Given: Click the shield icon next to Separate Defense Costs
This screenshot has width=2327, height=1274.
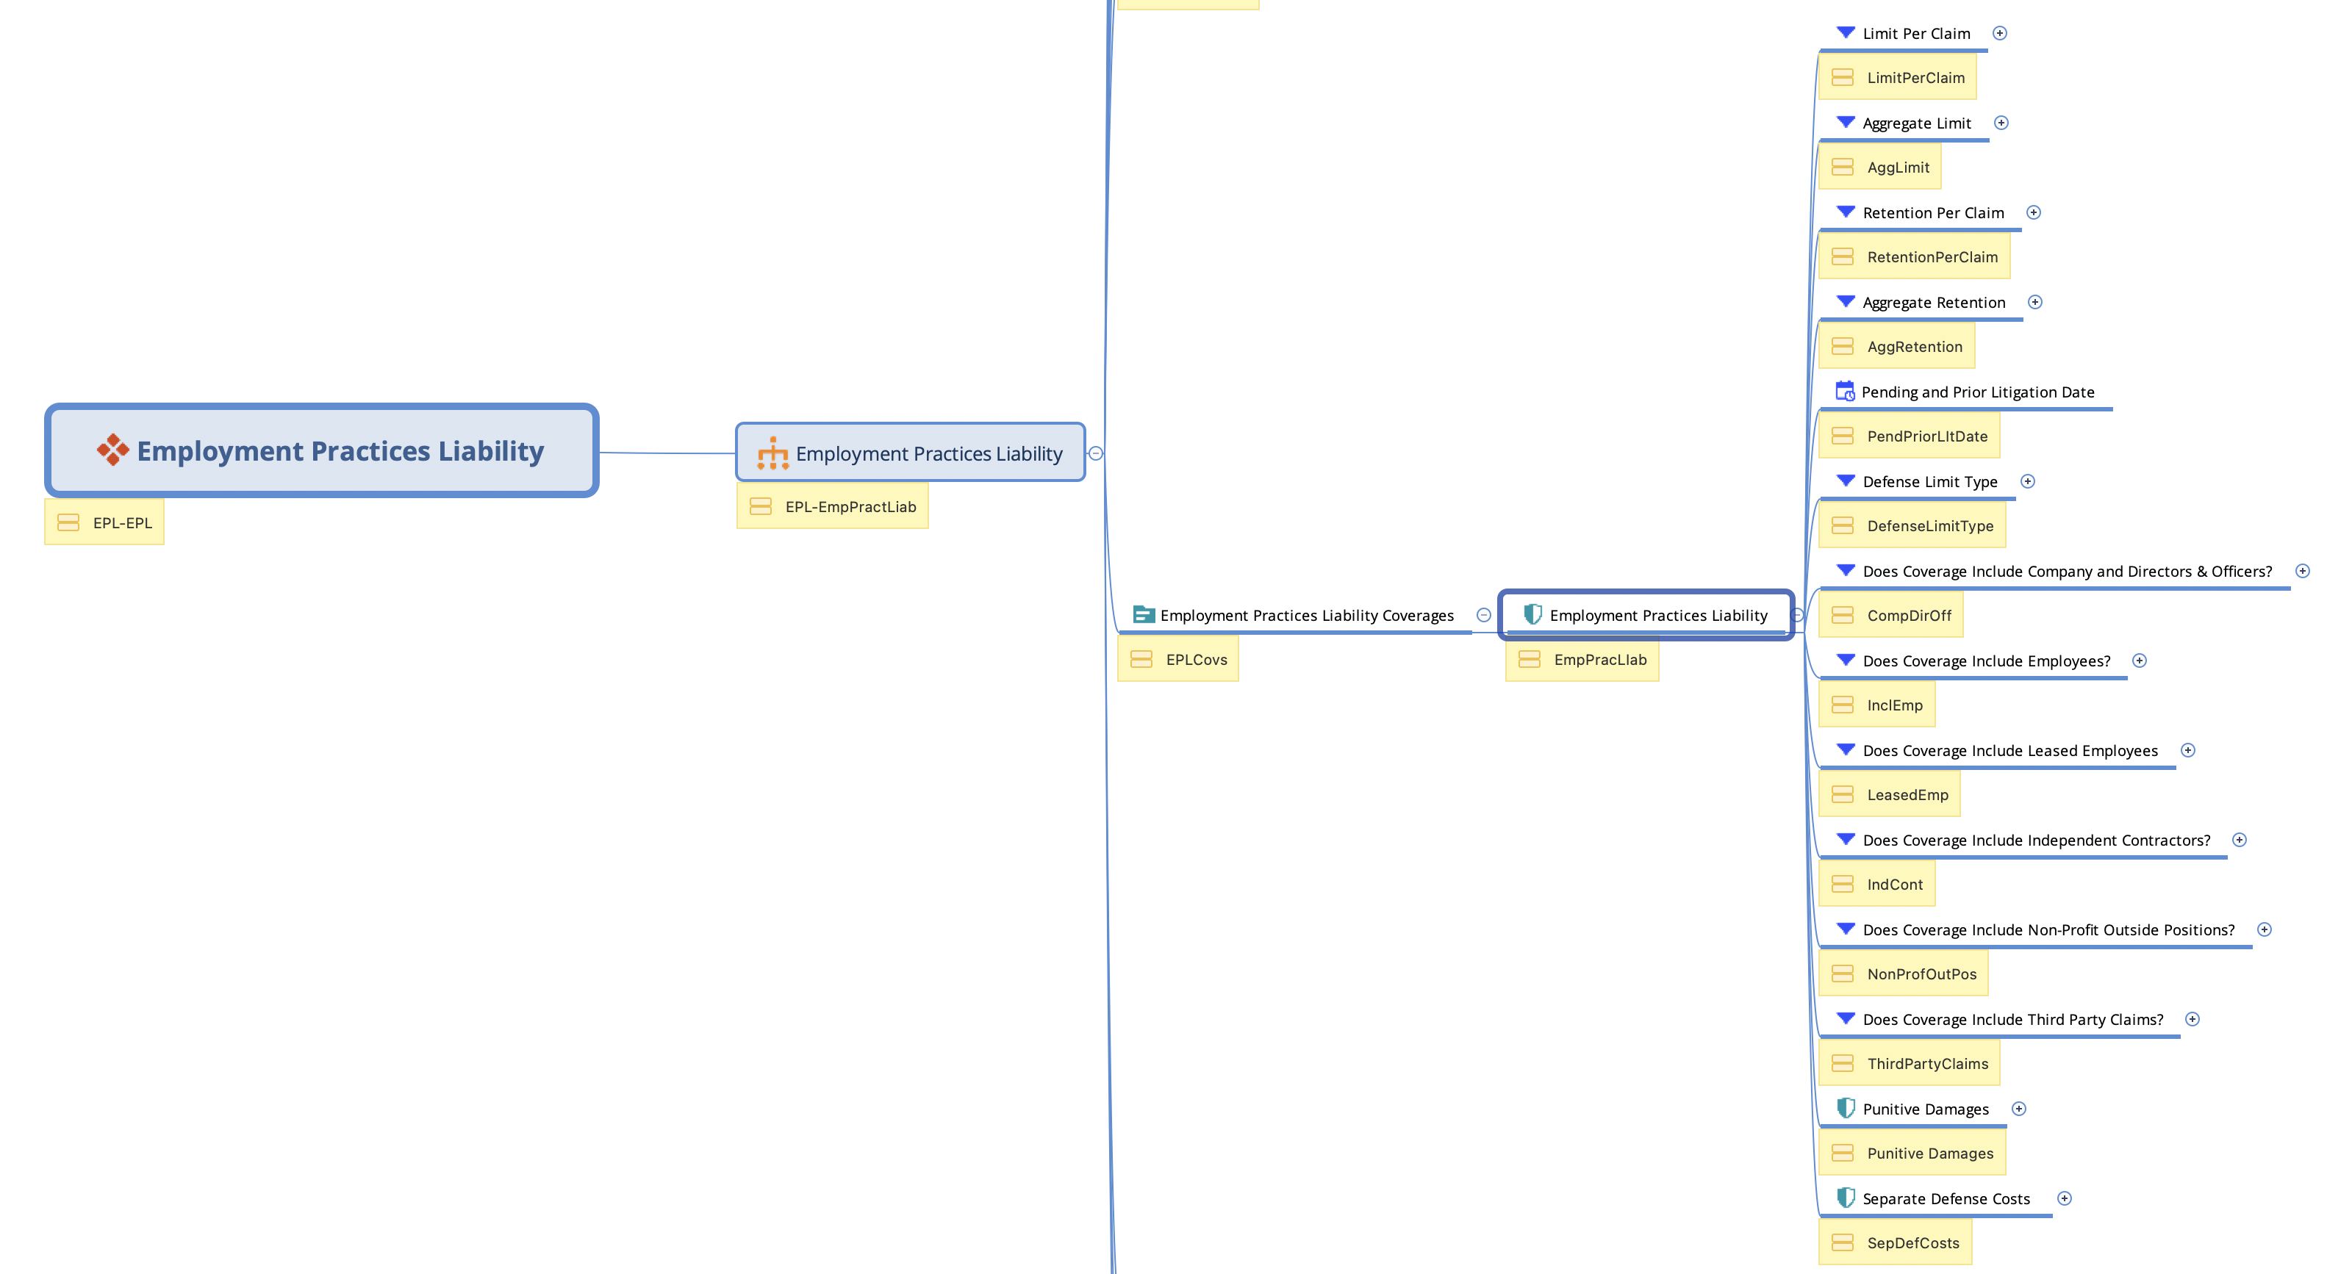Looking at the screenshot, I should tap(1846, 1198).
